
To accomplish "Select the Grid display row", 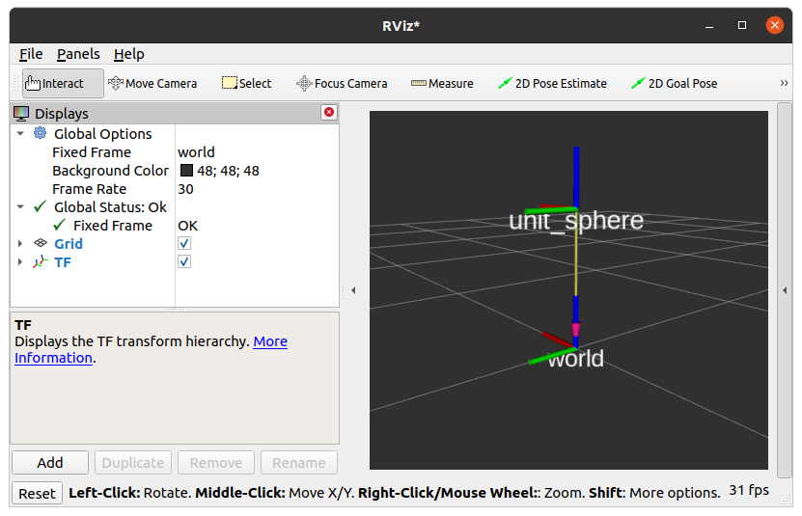I will point(175,243).
